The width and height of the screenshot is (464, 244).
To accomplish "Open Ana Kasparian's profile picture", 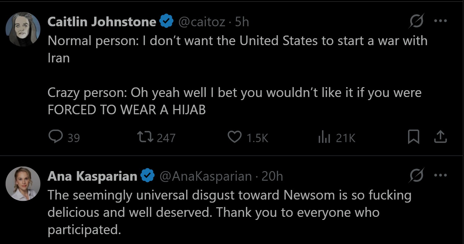I will (23, 183).
